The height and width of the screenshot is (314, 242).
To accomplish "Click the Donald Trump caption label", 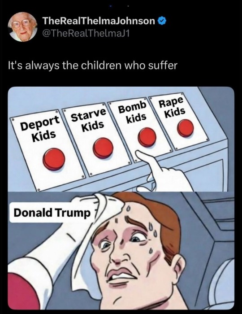I will [52, 213].
